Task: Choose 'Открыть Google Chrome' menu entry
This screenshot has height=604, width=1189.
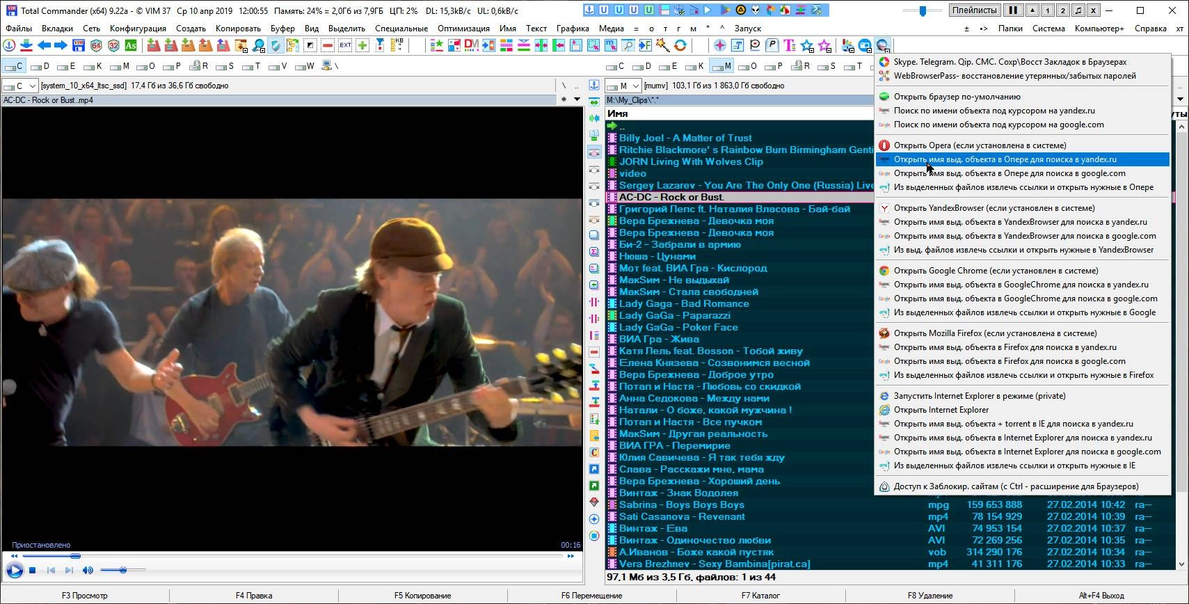Action: (1022, 271)
